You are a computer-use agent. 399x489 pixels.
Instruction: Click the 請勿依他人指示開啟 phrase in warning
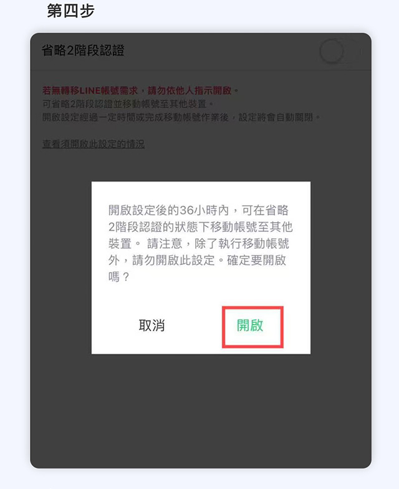coord(190,91)
